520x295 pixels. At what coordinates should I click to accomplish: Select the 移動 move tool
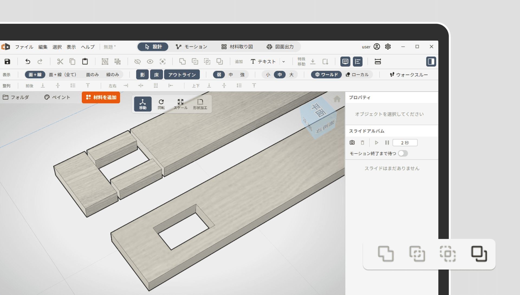click(143, 104)
